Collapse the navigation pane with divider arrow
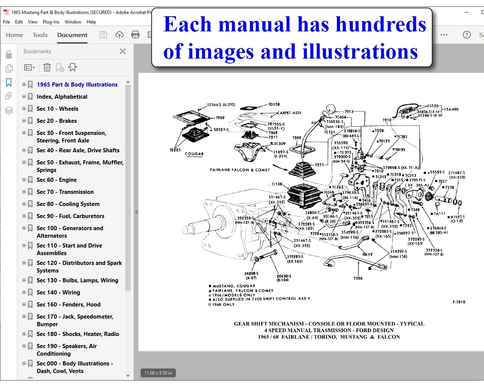 [136, 212]
